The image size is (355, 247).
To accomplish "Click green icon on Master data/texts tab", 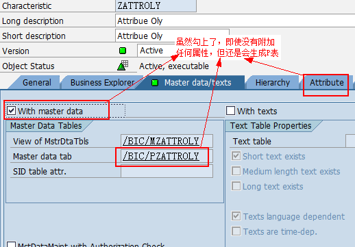I will click(x=155, y=83).
